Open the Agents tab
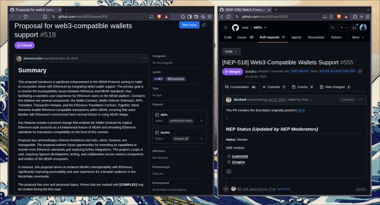The width and height of the screenshot is (380, 205). (x=296, y=37)
